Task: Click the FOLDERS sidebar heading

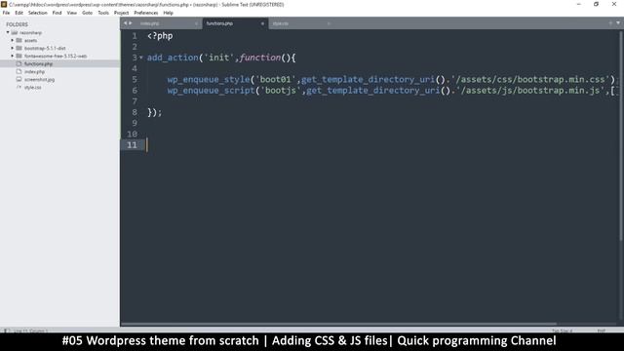Action: pos(17,24)
